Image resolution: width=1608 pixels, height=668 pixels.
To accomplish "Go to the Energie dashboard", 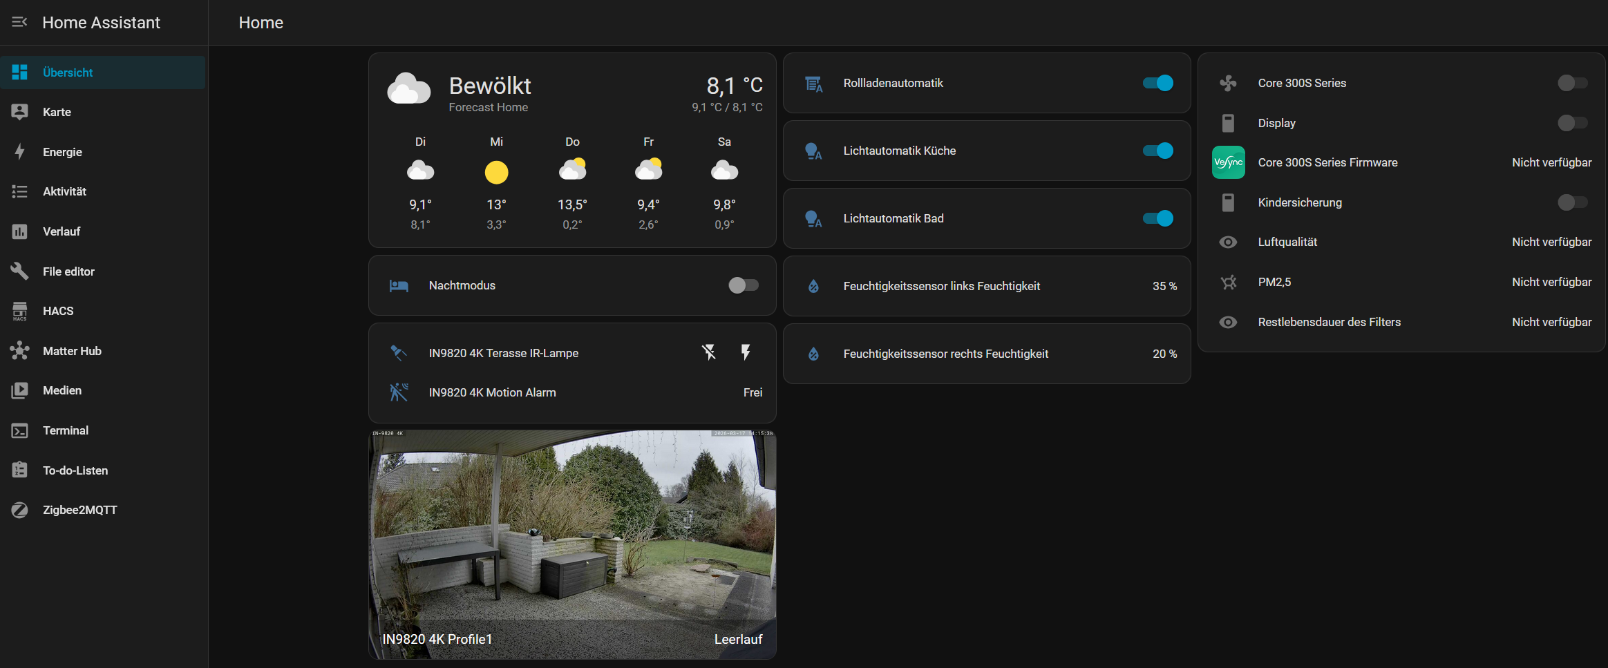I will click(x=103, y=152).
